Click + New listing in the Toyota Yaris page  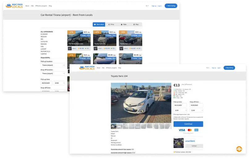pos(229,68)
